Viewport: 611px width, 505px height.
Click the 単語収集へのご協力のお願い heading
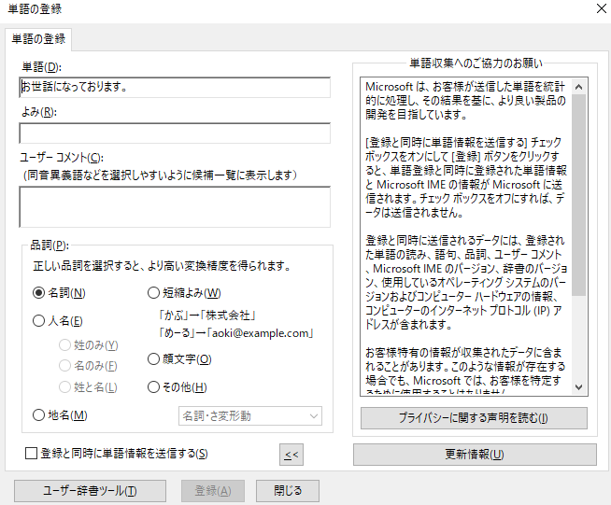pos(476,63)
